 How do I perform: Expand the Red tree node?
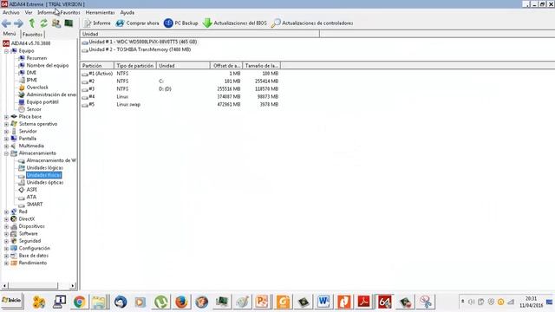pos(6,211)
